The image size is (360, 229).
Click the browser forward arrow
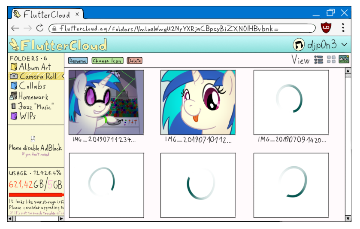[x=27, y=28]
